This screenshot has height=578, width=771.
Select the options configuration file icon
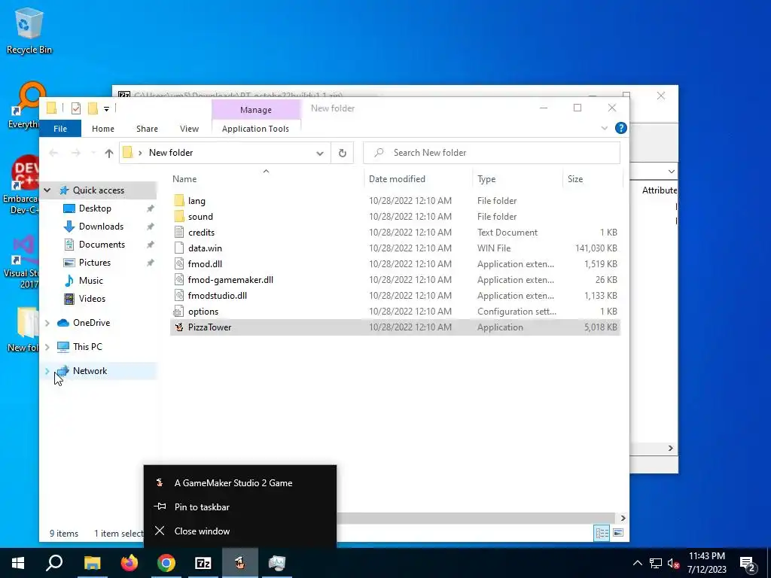[x=179, y=311]
